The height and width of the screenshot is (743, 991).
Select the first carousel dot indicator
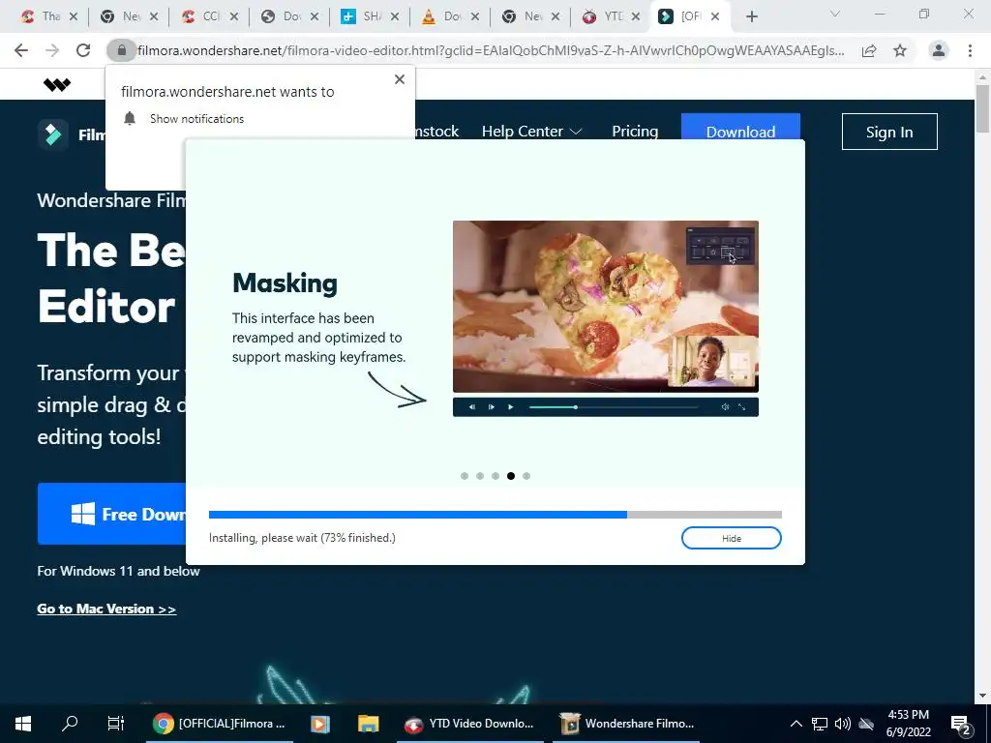pyautogui.click(x=465, y=476)
